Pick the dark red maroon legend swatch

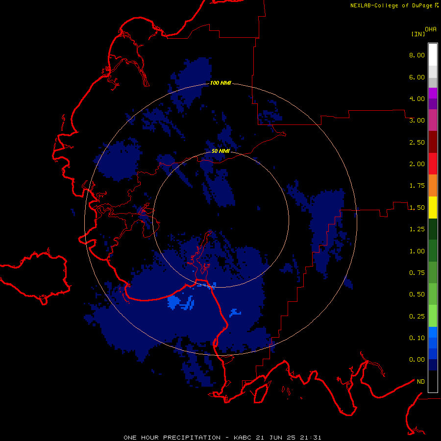point(433,142)
